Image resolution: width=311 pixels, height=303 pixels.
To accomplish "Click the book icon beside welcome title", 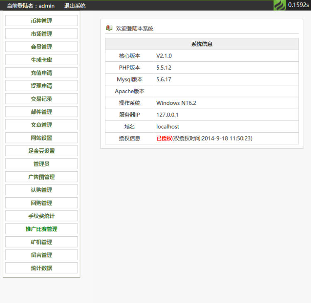I will (109, 28).
